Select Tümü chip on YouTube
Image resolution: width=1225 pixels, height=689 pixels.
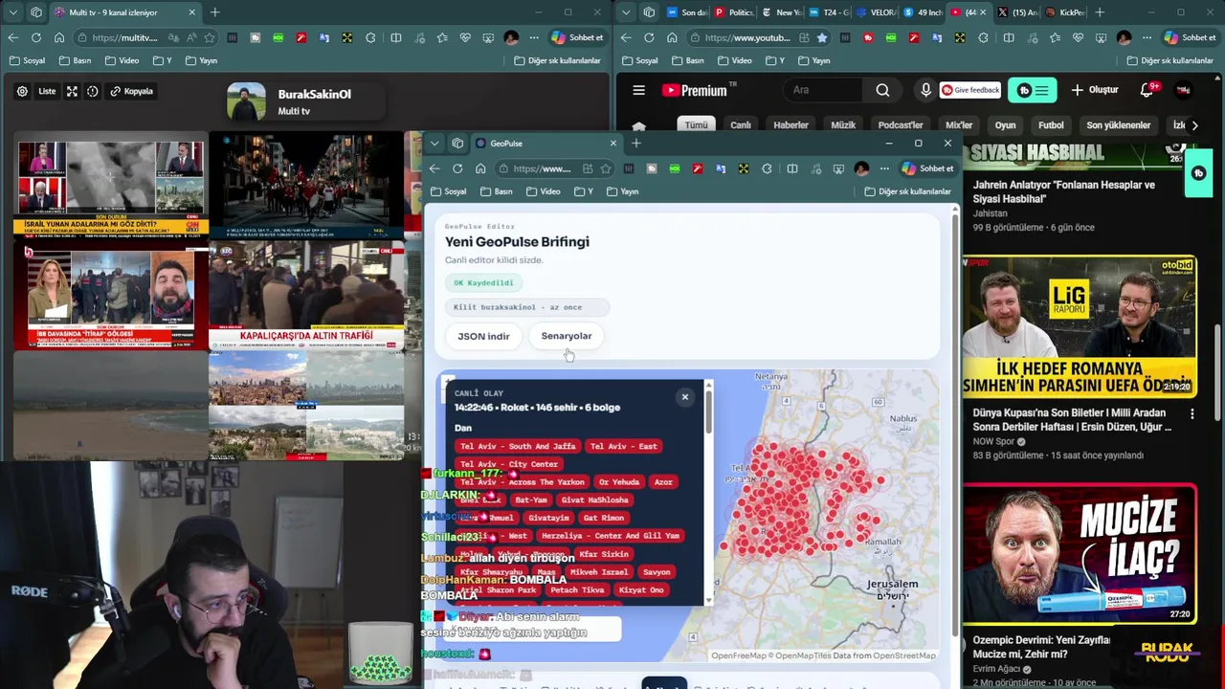tap(696, 125)
